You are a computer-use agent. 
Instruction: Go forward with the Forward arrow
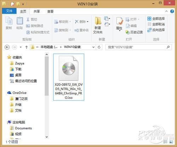point(15,47)
